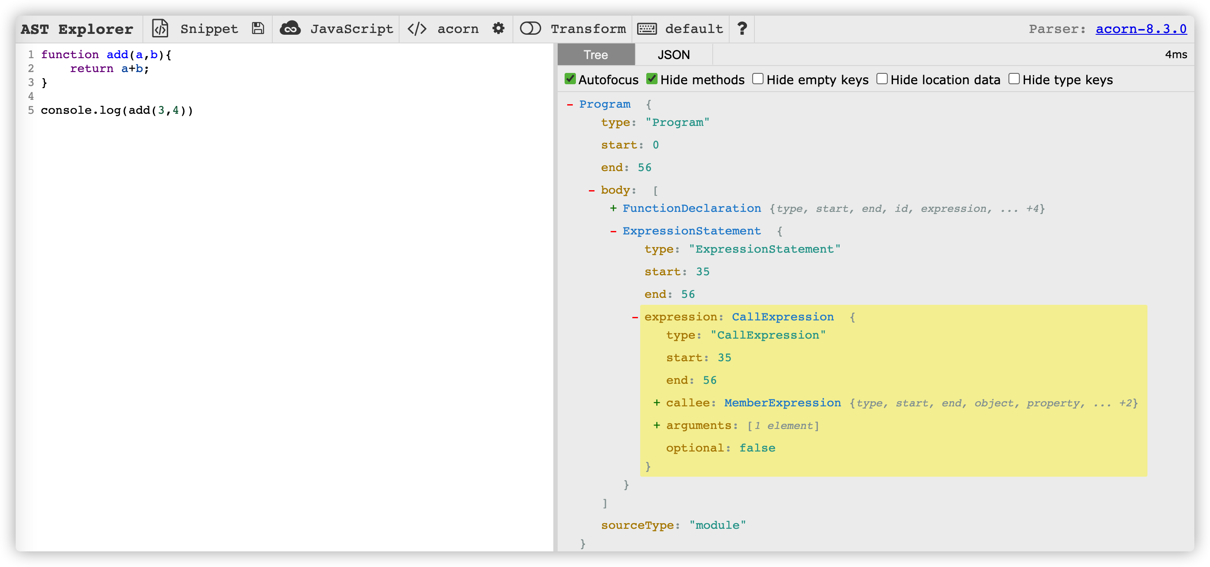The height and width of the screenshot is (567, 1210).
Task: Switch to the JSON tab
Action: (673, 55)
